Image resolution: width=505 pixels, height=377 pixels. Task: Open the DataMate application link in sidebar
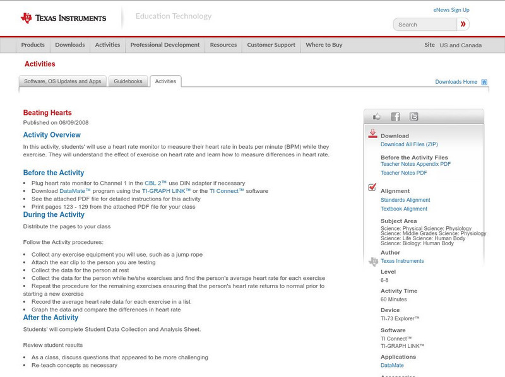point(392,366)
